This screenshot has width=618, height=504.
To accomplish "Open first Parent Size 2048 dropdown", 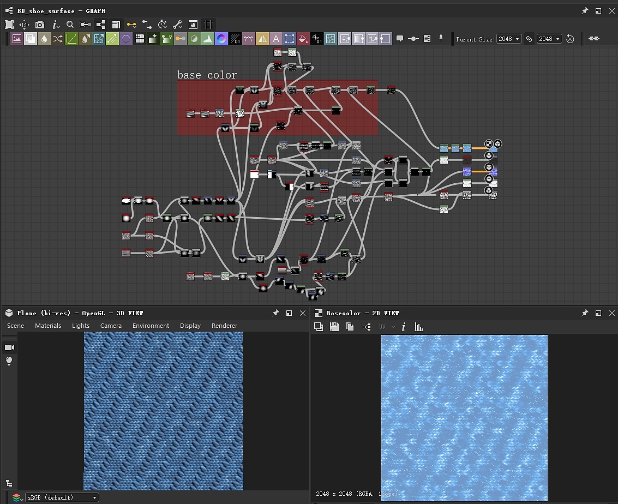I will point(509,39).
